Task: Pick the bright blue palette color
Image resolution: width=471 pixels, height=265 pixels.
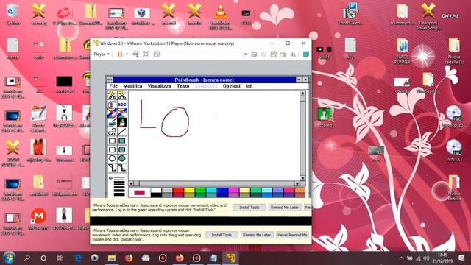Action: [x=222, y=191]
